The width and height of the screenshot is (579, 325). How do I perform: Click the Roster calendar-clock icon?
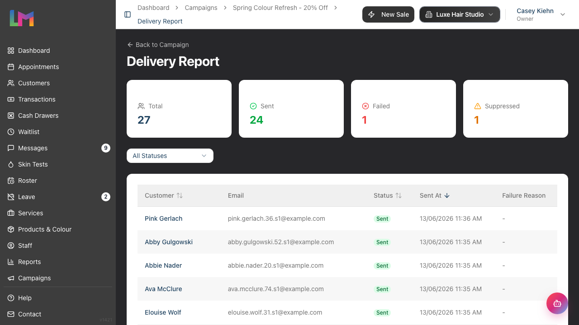tap(11, 181)
